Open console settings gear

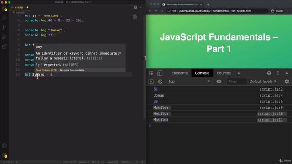[287, 82]
